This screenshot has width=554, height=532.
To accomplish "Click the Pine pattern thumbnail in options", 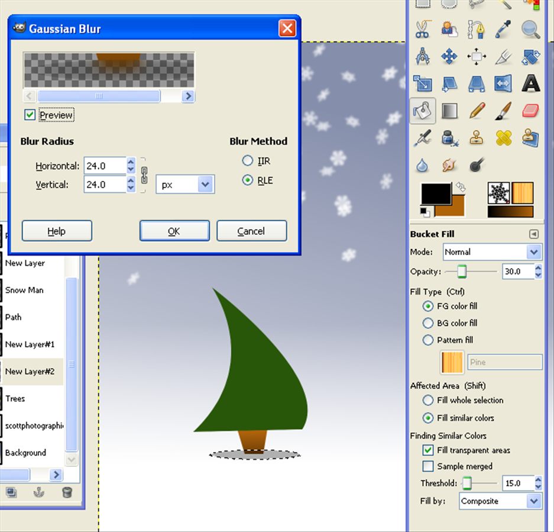I will pyautogui.click(x=452, y=362).
